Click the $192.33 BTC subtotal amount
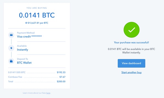The height and width of the screenshot is (98, 164). tap(61, 72)
